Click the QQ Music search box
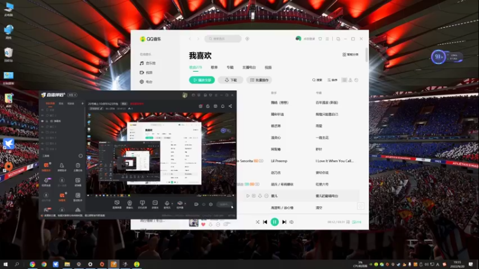479x269 pixels. click(223, 39)
